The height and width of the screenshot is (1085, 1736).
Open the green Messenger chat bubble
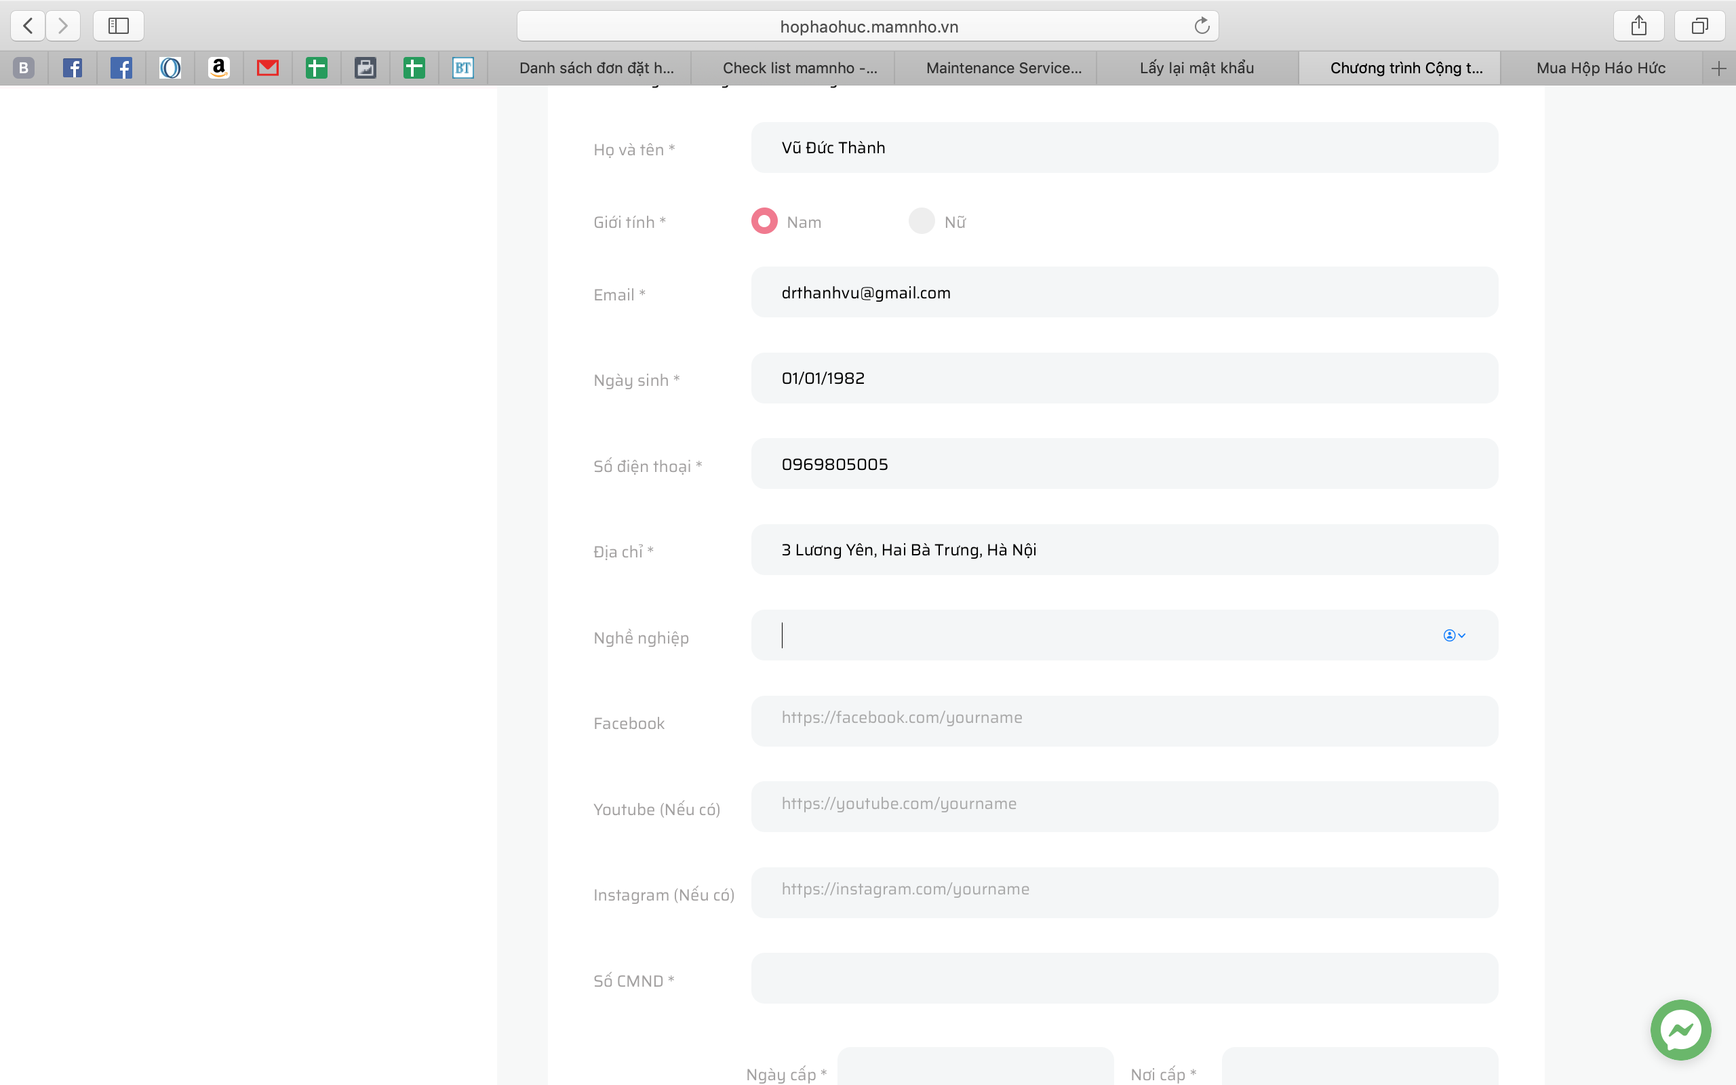tap(1680, 1030)
